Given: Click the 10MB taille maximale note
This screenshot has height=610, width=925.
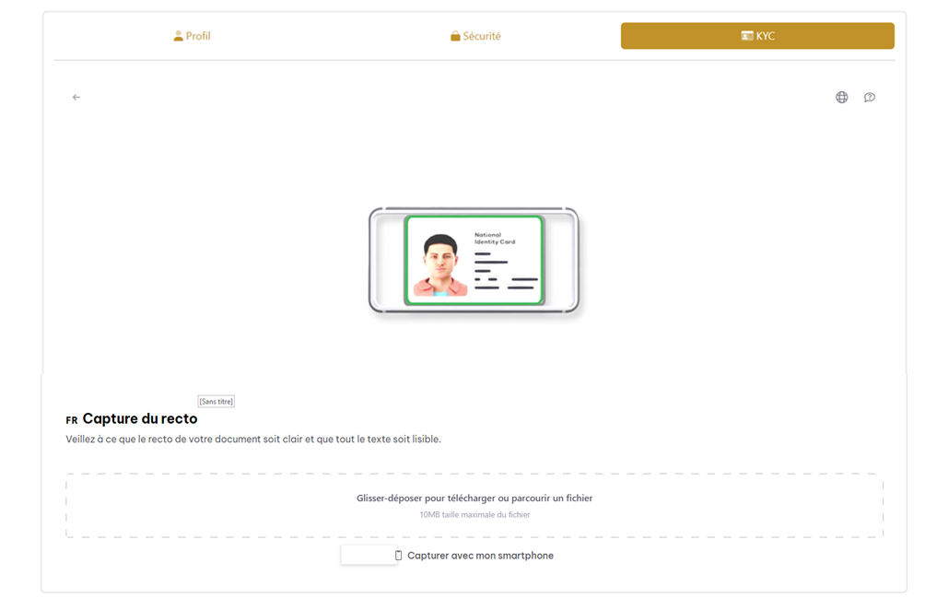Looking at the screenshot, I should pyautogui.click(x=474, y=514).
